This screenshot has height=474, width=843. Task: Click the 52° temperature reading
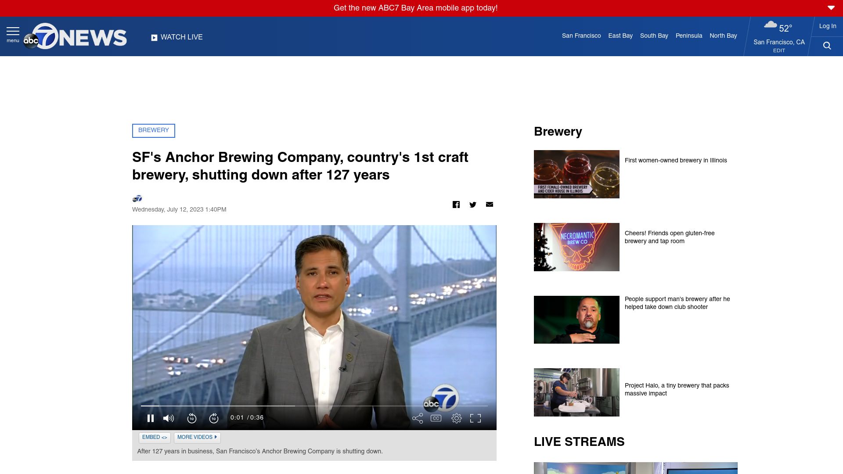click(x=785, y=28)
